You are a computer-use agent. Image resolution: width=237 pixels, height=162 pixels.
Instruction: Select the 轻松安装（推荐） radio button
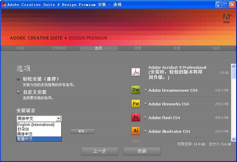pyautogui.click(x=18, y=79)
